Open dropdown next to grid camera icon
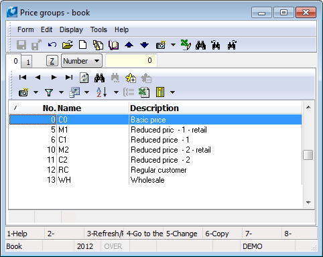 [36, 92]
